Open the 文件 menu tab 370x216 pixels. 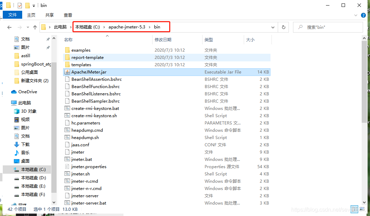coord(12,15)
